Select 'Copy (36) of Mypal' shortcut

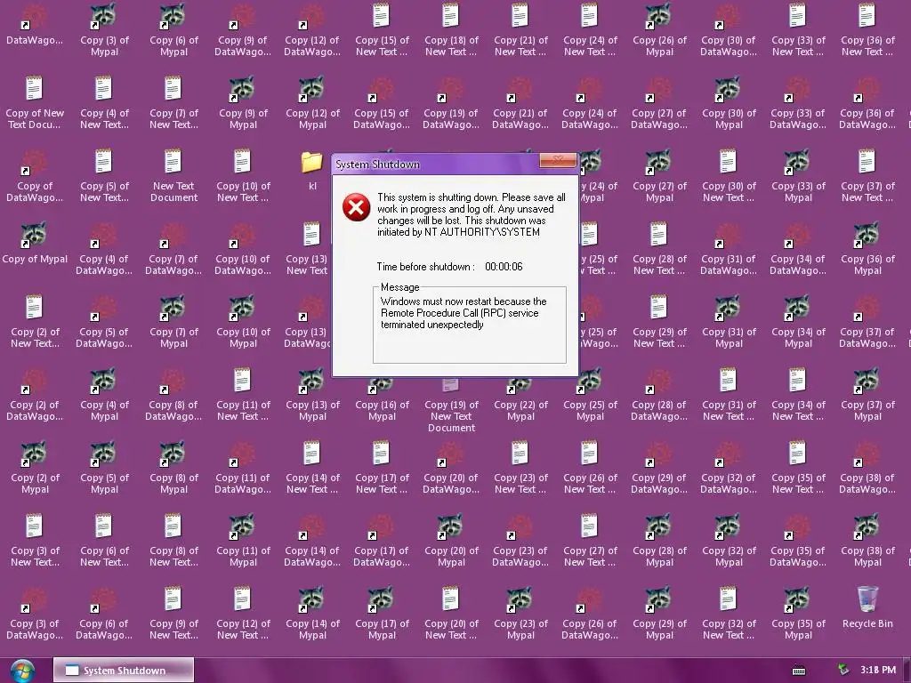(x=867, y=249)
